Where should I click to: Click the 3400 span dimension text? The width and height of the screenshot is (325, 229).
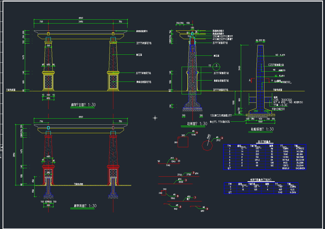coord(81,22)
